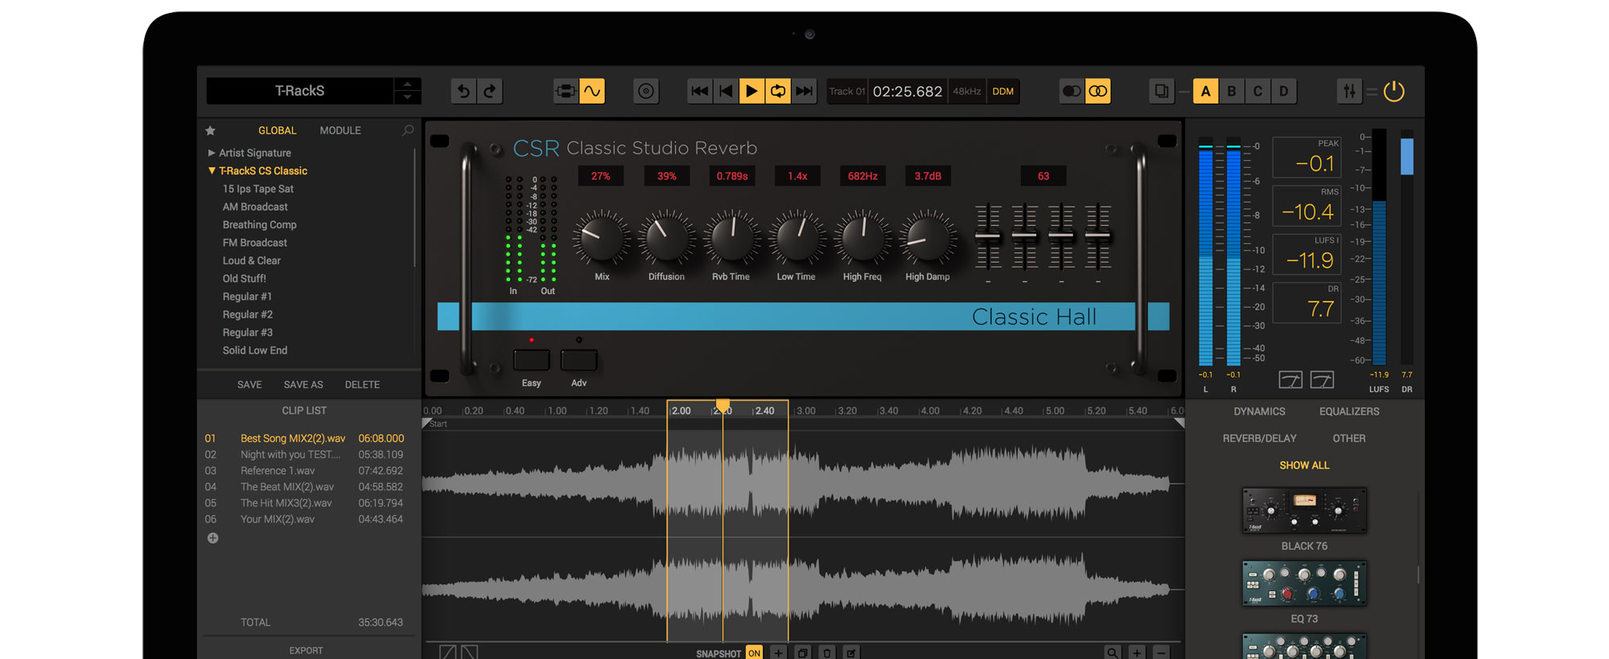Delete snapshot using trash icon
This screenshot has height=659, width=1609.
(827, 653)
